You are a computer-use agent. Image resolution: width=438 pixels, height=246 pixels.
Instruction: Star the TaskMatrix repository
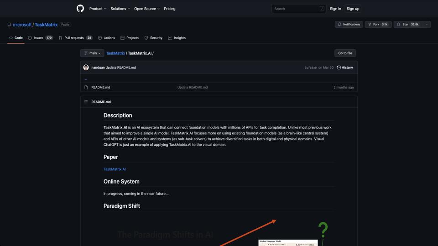[408, 24]
